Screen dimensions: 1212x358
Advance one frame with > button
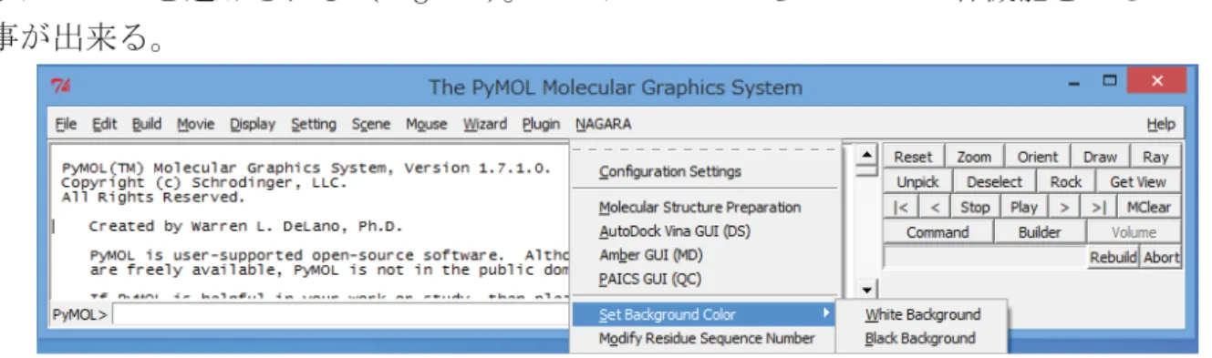click(x=1063, y=207)
